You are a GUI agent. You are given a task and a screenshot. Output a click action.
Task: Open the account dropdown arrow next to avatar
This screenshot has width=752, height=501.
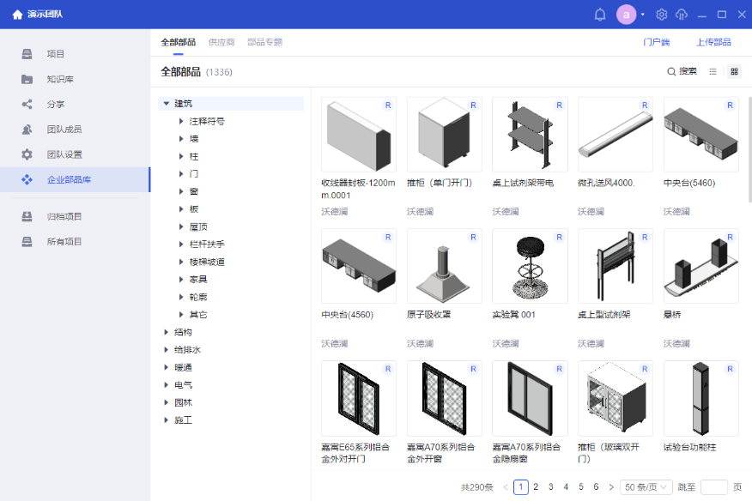643,15
